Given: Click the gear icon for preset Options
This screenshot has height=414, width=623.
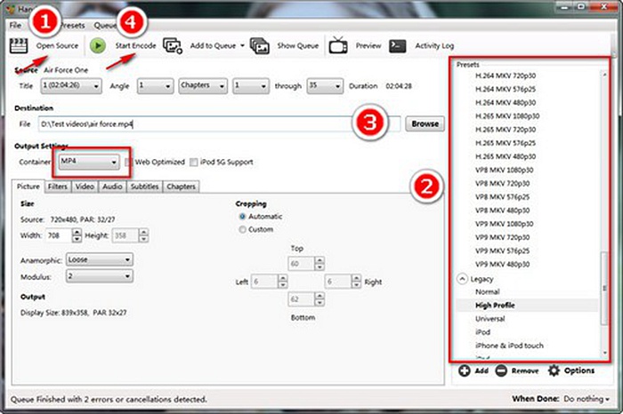Looking at the screenshot, I should pyautogui.click(x=554, y=370).
